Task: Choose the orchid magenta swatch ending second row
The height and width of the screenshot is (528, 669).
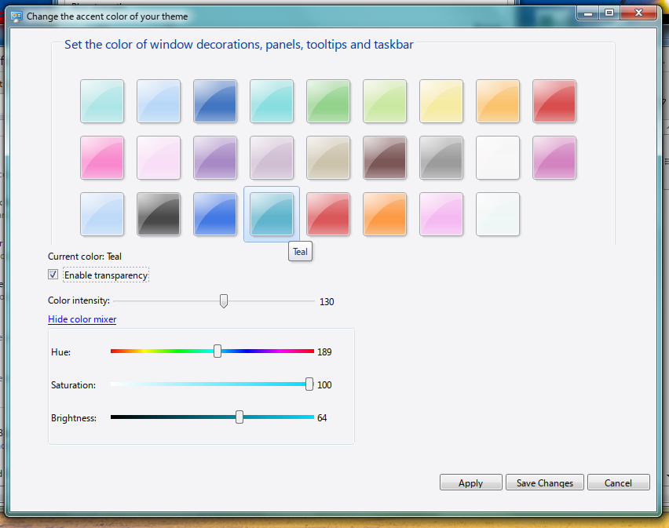Action: [x=554, y=158]
